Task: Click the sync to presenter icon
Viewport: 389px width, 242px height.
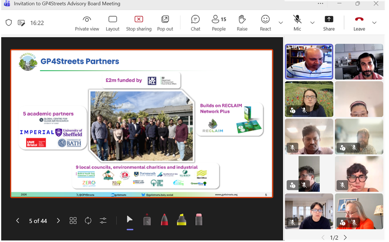Action: point(88,221)
